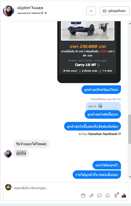
Task: Click the help icon beside Nanwhan Nanthanit
Action: 119,134
